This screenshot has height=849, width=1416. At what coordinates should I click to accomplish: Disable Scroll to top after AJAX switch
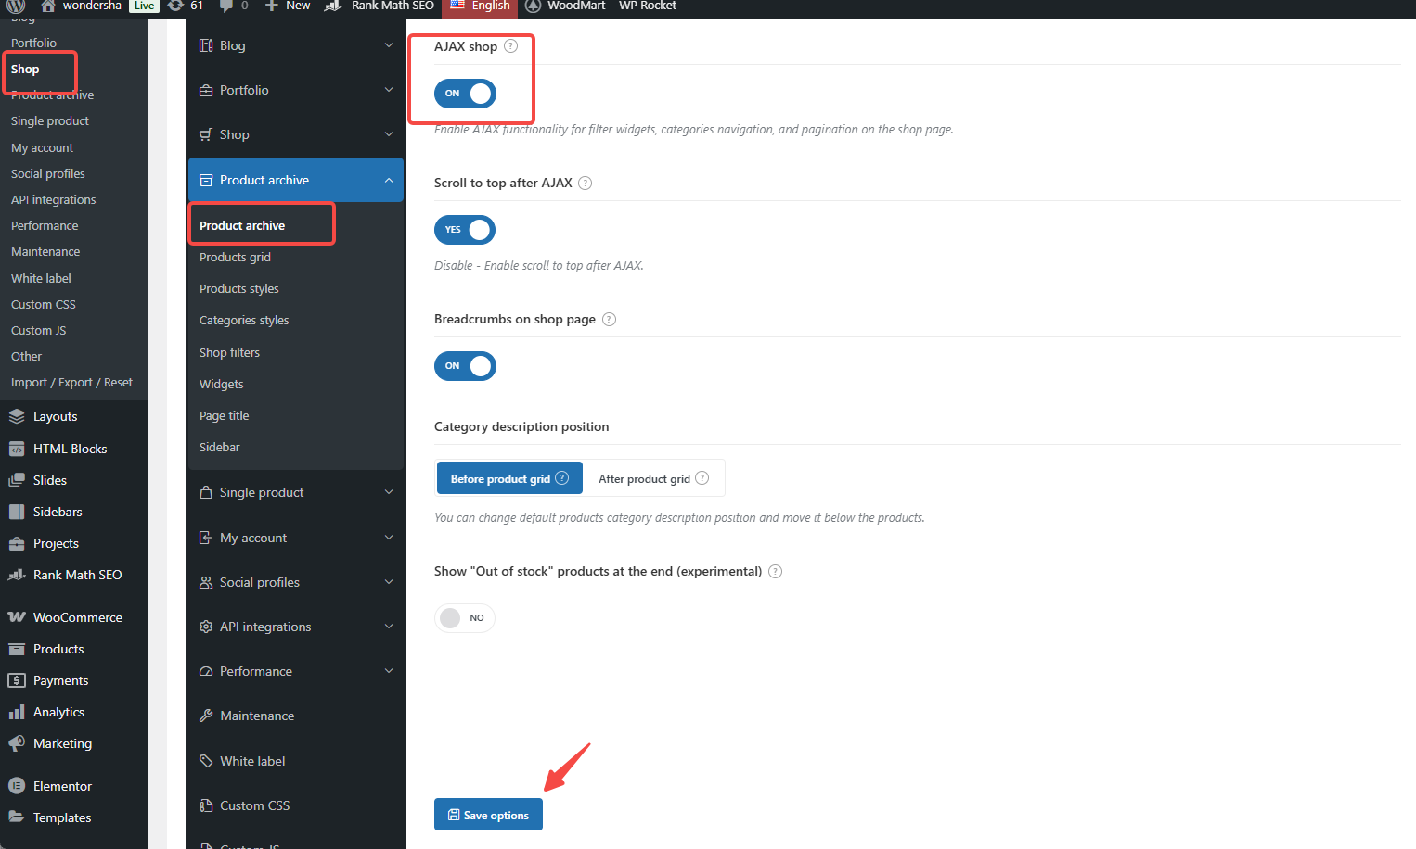click(465, 230)
